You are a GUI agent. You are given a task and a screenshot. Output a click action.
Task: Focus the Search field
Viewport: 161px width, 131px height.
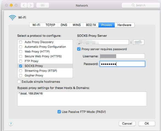pos(141,5)
